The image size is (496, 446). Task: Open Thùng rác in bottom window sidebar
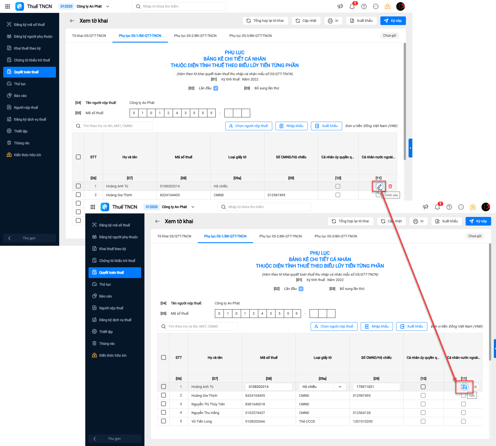point(115,343)
